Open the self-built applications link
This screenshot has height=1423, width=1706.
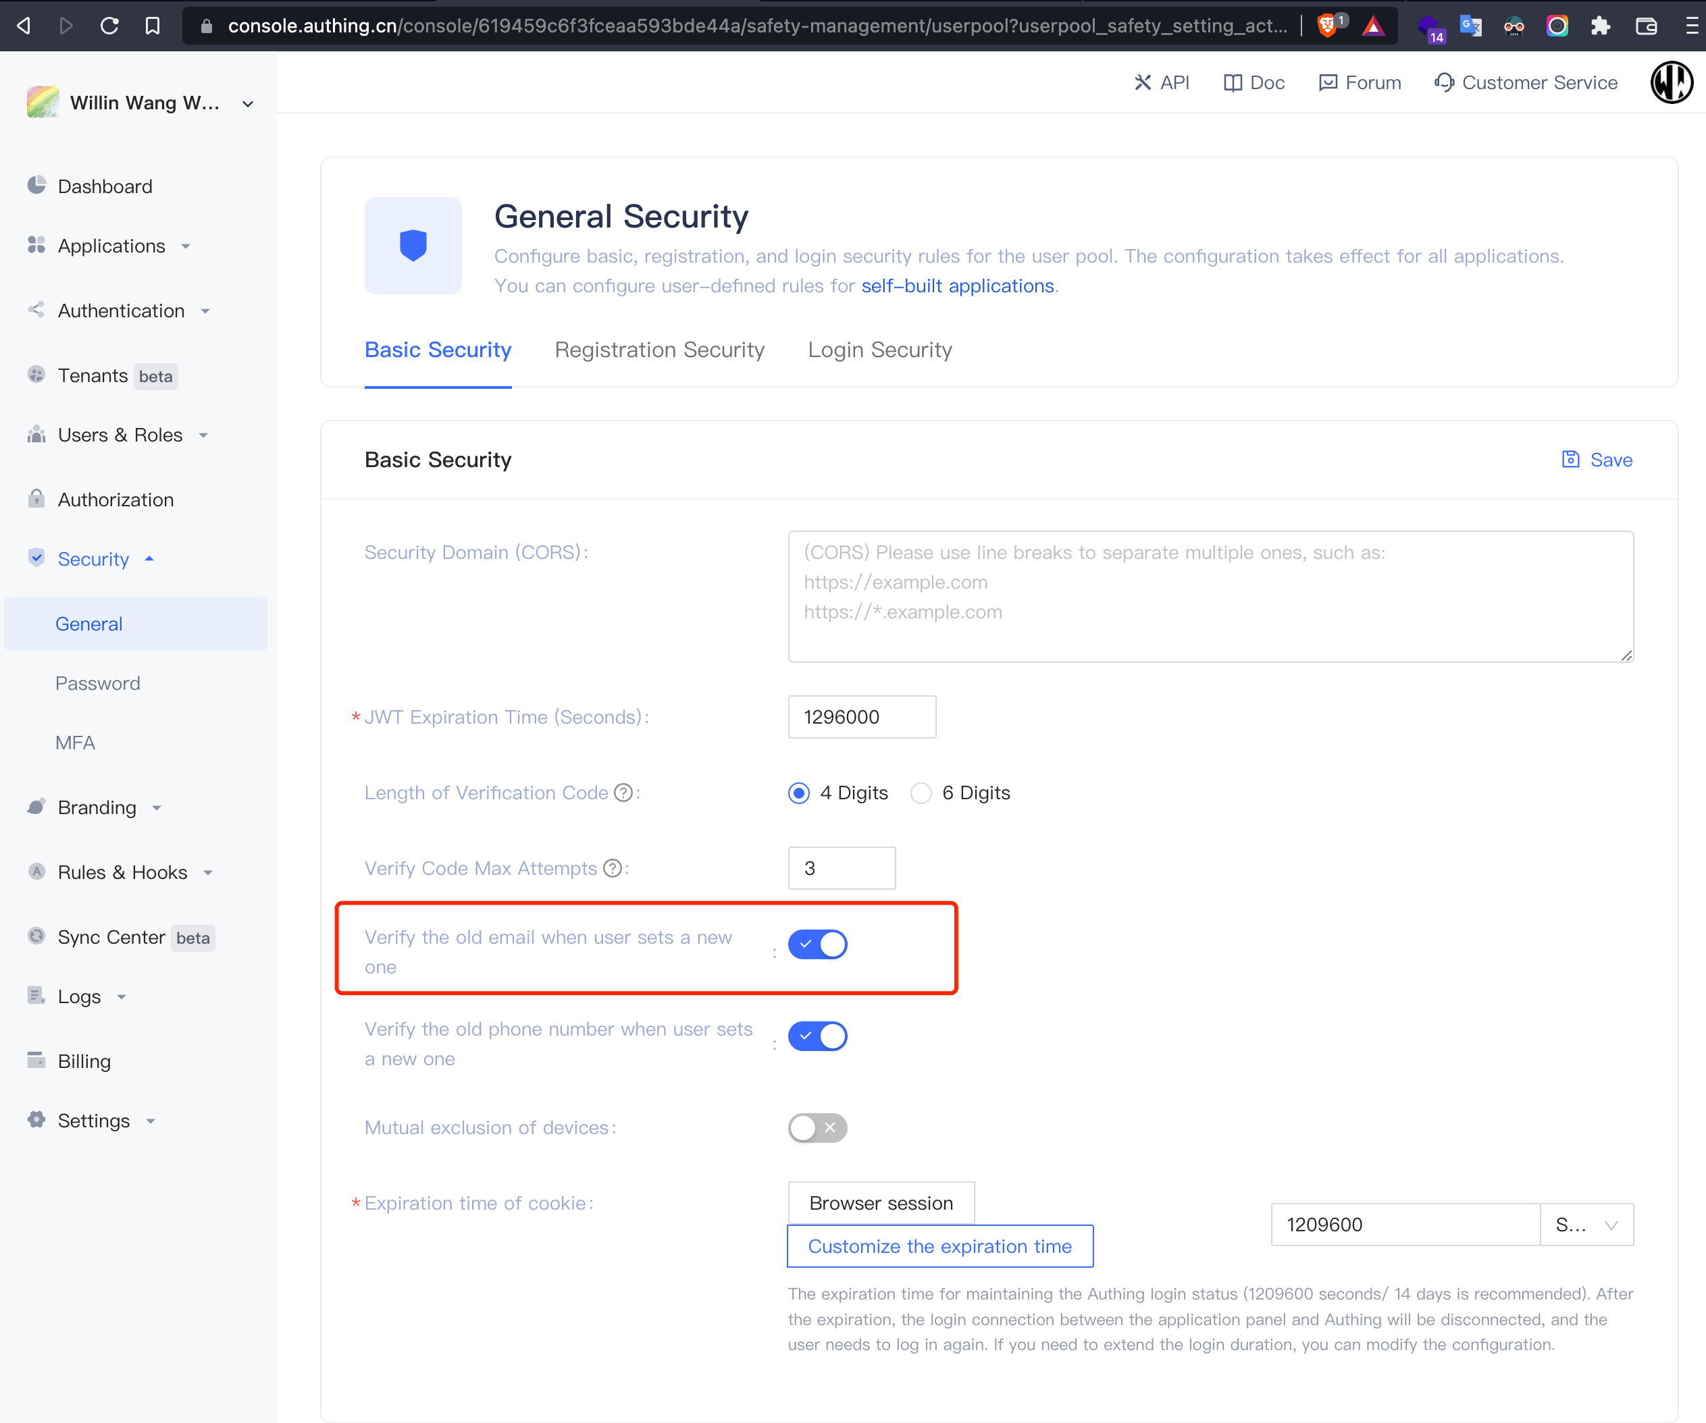coord(957,286)
